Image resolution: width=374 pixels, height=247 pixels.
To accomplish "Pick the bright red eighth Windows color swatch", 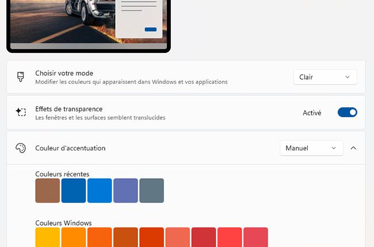I will (230, 237).
